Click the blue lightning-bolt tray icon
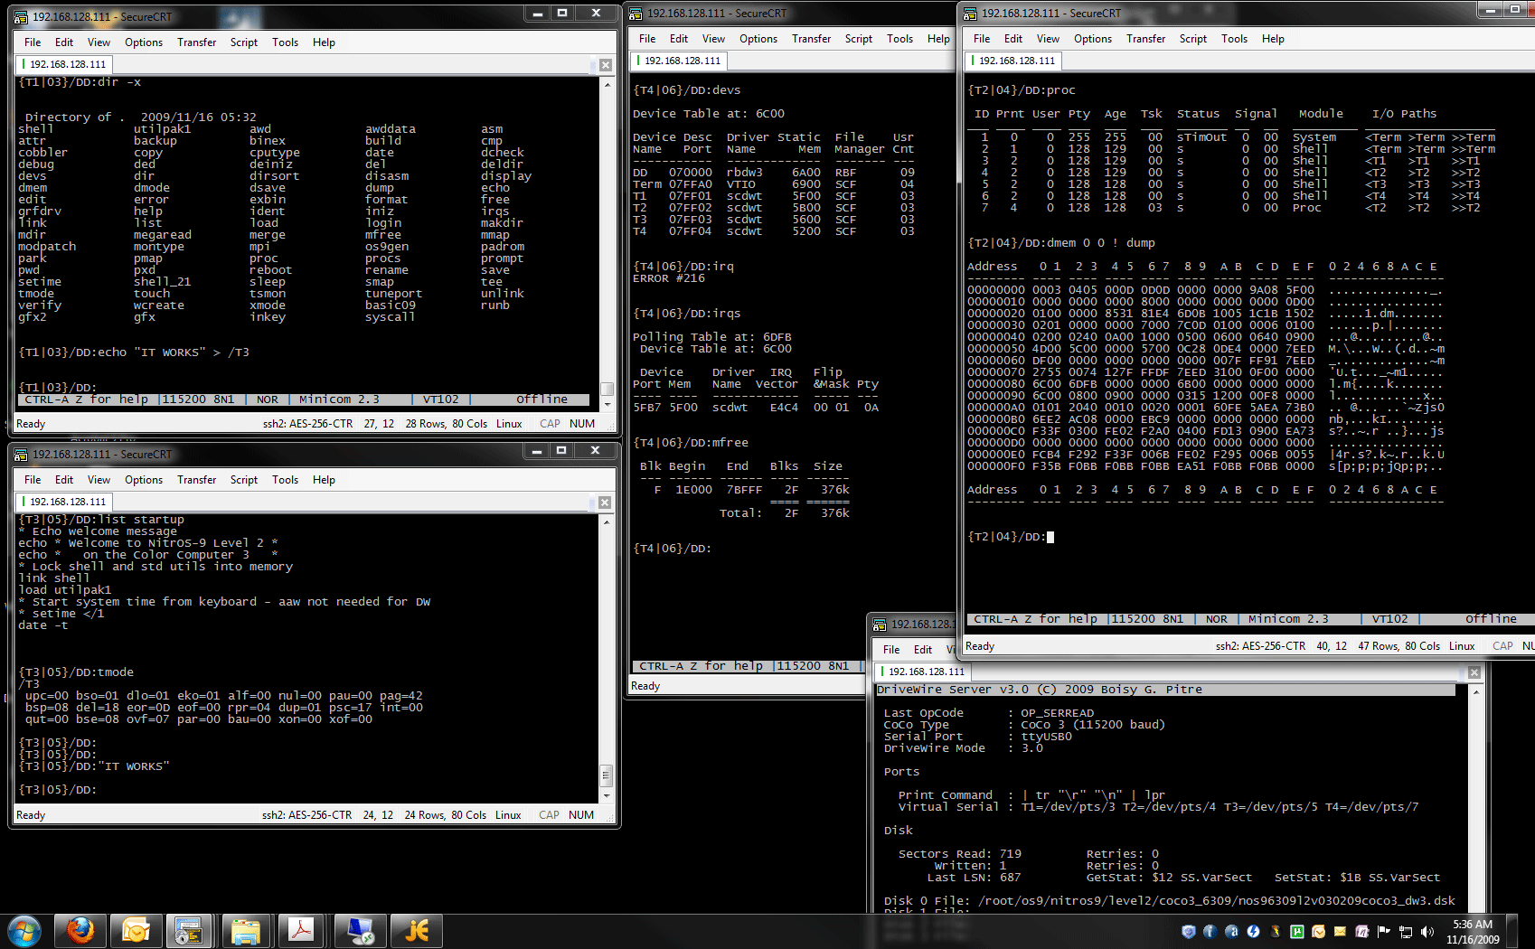This screenshot has width=1535, height=949. point(1254,932)
